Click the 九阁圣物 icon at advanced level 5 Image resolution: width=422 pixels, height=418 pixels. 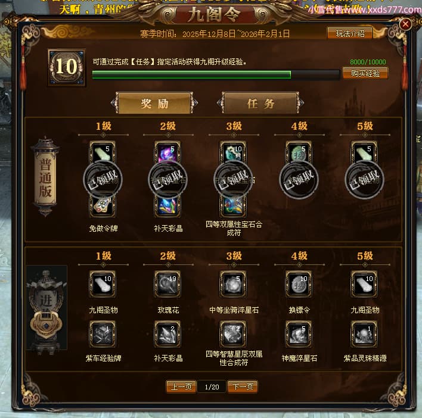tap(364, 284)
